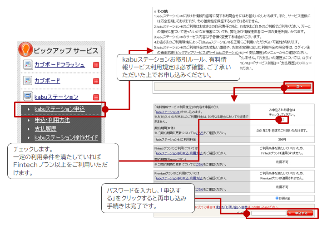Image resolution: width=322 pixels, height=229 pixels.
Task: Select the お預り金 radio button
Action: coord(277,198)
